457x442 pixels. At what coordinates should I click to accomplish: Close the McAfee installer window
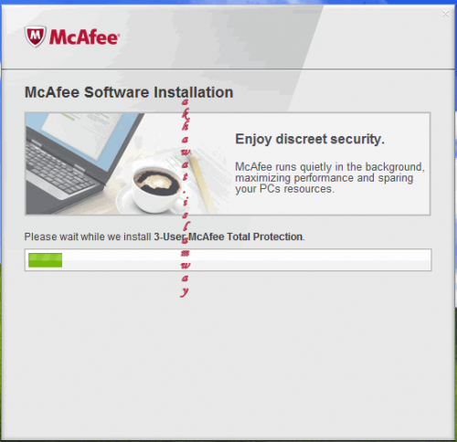click(445, 14)
